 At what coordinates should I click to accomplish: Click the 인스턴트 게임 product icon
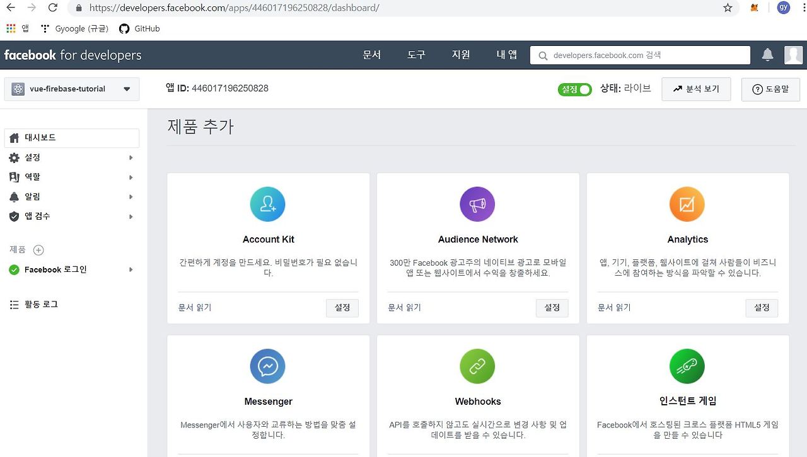click(687, 366)
